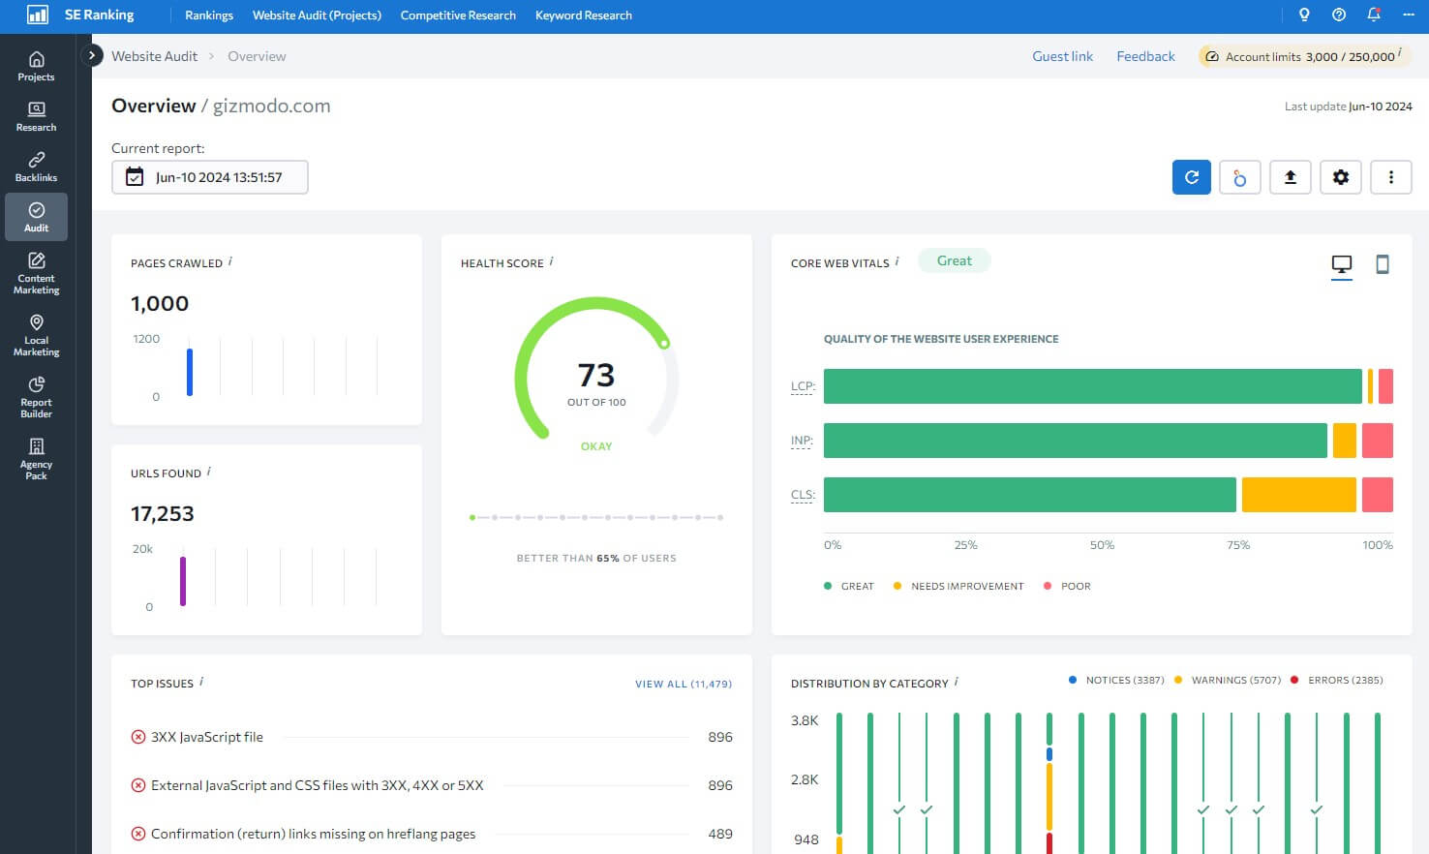Open the Guest link
Screen dimensions: 1429x854
coord(1062,56)
